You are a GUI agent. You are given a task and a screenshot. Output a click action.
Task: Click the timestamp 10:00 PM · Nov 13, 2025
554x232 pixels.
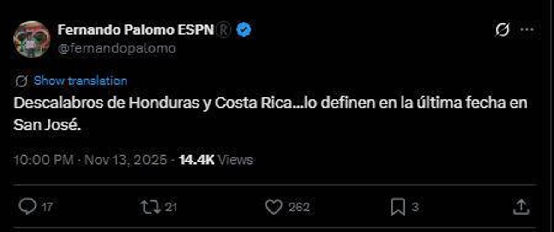[x=90, y=160]
